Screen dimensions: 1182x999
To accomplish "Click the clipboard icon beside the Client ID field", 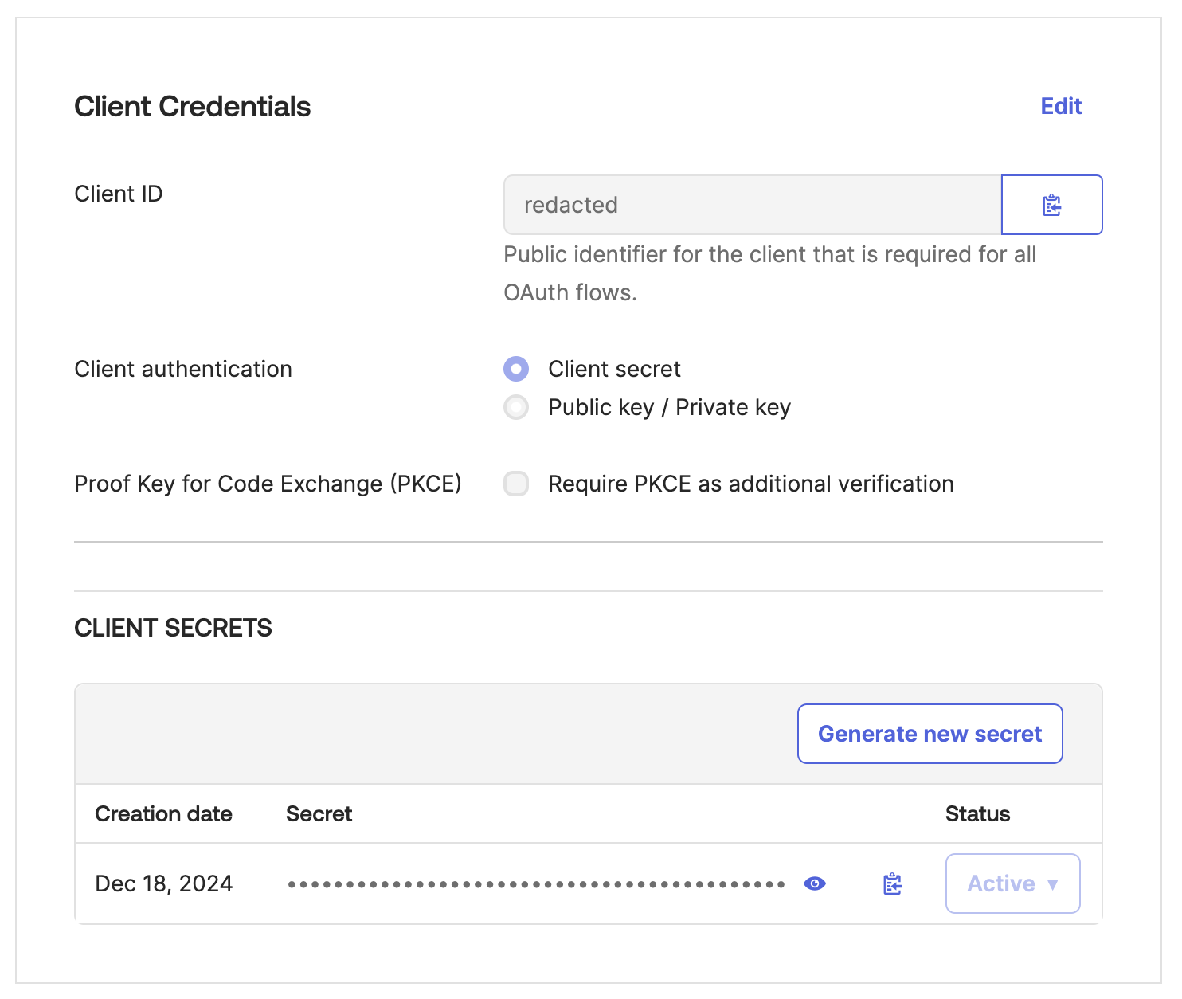I will tap(1051, 205).
